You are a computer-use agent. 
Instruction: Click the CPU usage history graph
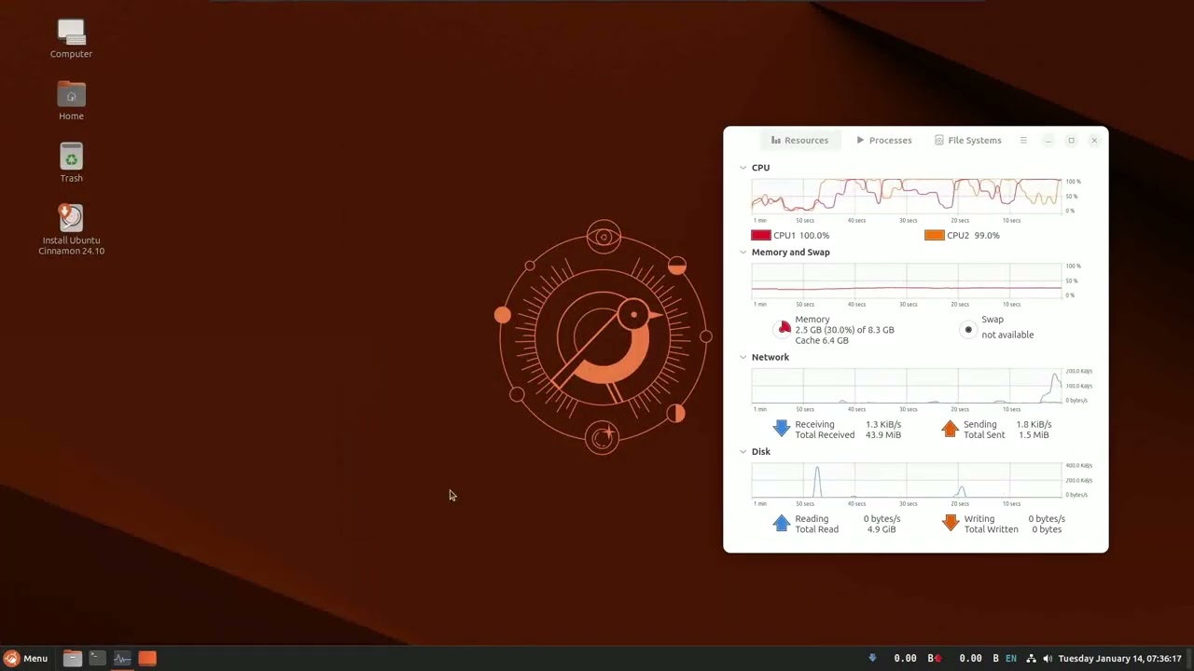[x=907, y=196]
